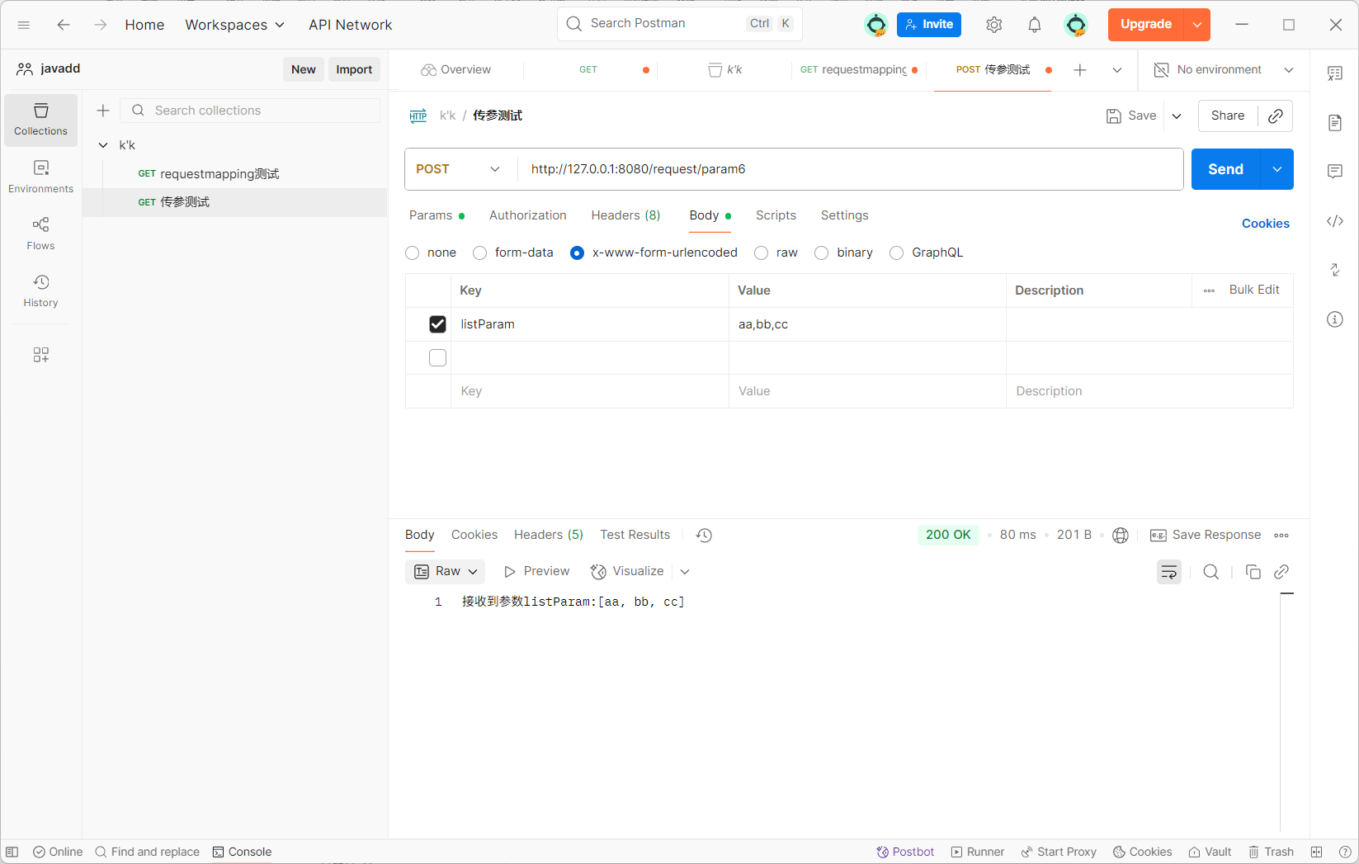Open the configure sidebar grid icon
The image size is (1359, 864).
(x=40, y=355)
